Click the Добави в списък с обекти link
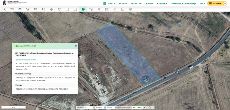The image size is (230, 110). [x=26, y=60]
